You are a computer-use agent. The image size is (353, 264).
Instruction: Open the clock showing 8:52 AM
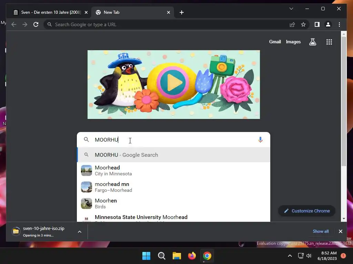point(327,256)
